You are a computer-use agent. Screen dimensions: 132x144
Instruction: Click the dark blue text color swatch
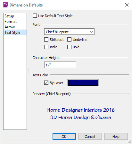pyautogui.click(x=83, y=83)
